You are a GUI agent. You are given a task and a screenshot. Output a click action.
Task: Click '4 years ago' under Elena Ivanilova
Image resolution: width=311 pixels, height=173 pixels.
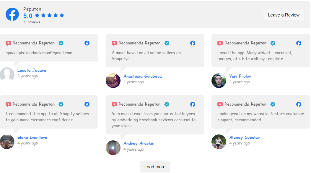click(27, 143)
